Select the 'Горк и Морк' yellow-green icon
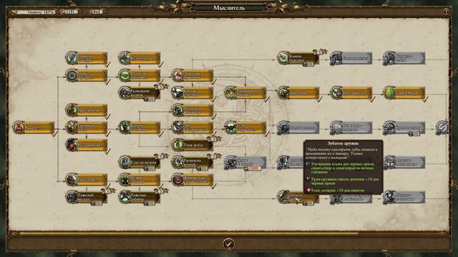Image resolution: width=458 pixels, height=257 pixels. pyautogui.click(x=389, y=93)
